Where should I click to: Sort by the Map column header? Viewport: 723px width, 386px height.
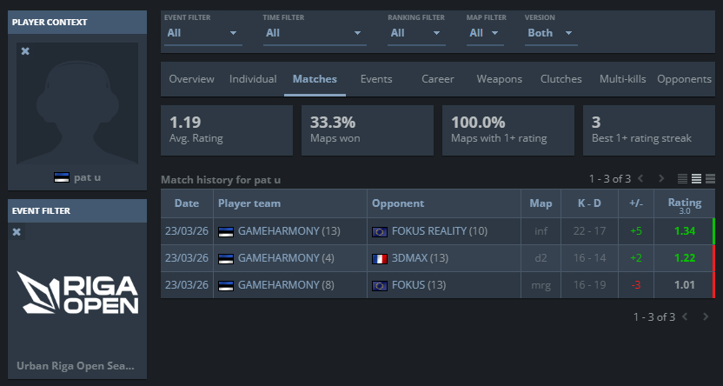tap(541, 203)
